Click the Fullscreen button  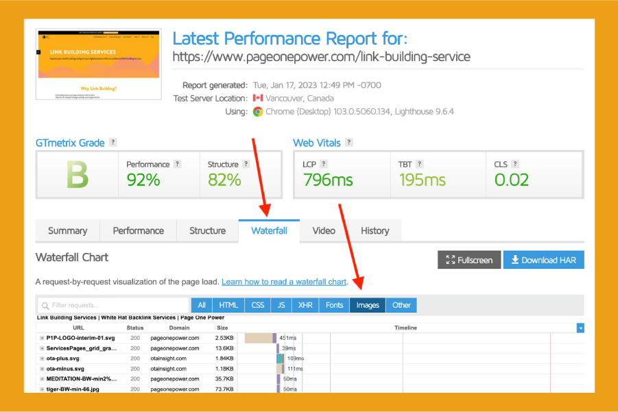pyautogui.click(x=469, y=260)
